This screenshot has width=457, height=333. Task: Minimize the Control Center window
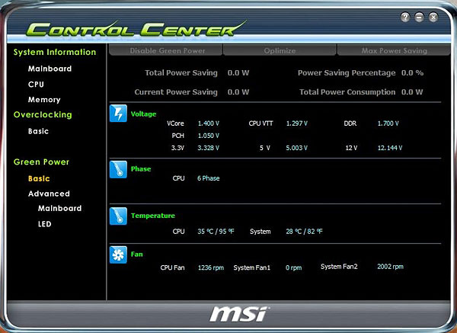pos(419,18)
